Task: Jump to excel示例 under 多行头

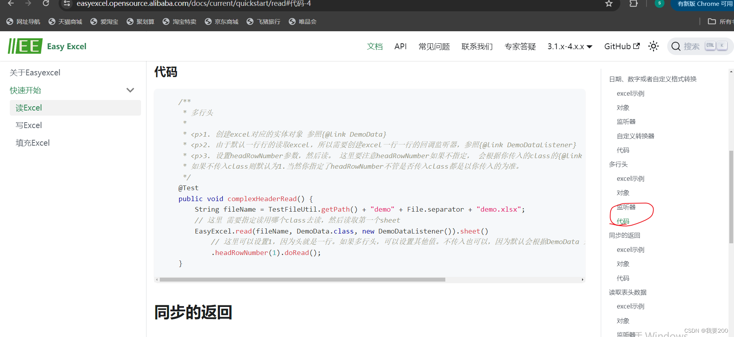Action: click(x=630, y=178)
